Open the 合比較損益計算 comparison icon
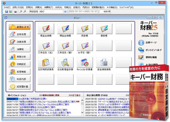 point(65,62)
